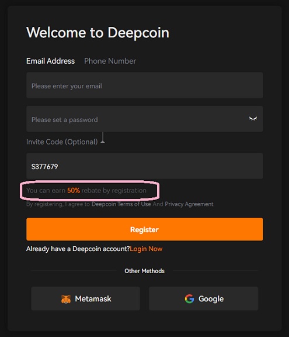The width and height of the screenshot is (289, 337).
Task: Sign up using the Metamask button
Action: 86,298
